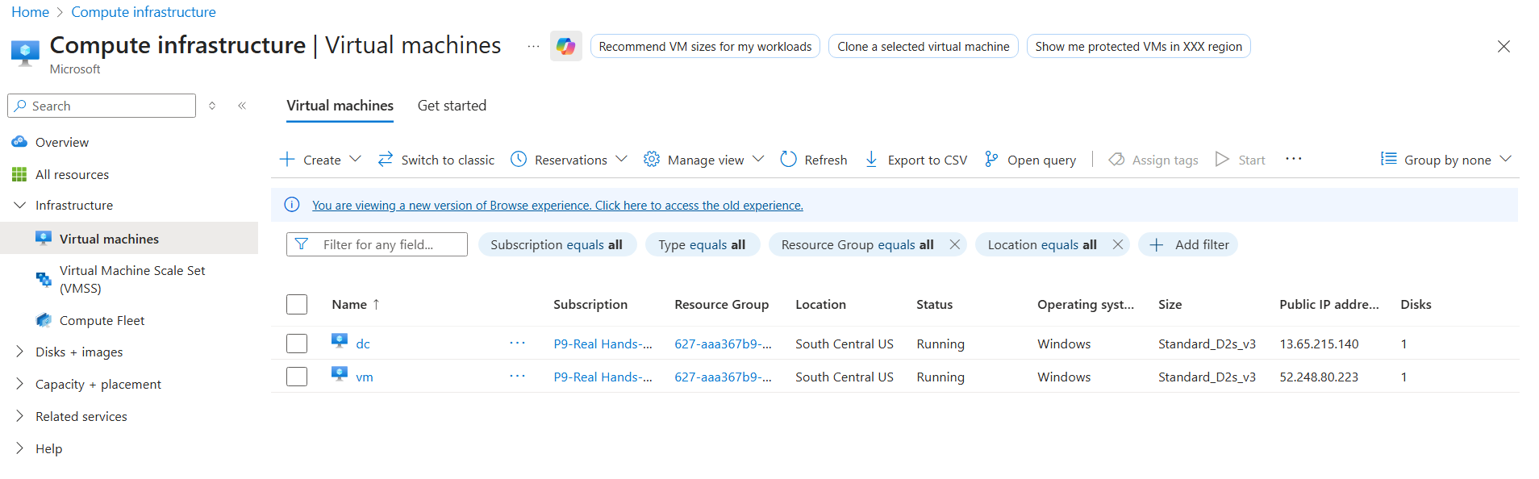This screenshot has width=1539, height=479.
Task: Open the vm row context menu ellipsis
Action: (x=517, y=376)
